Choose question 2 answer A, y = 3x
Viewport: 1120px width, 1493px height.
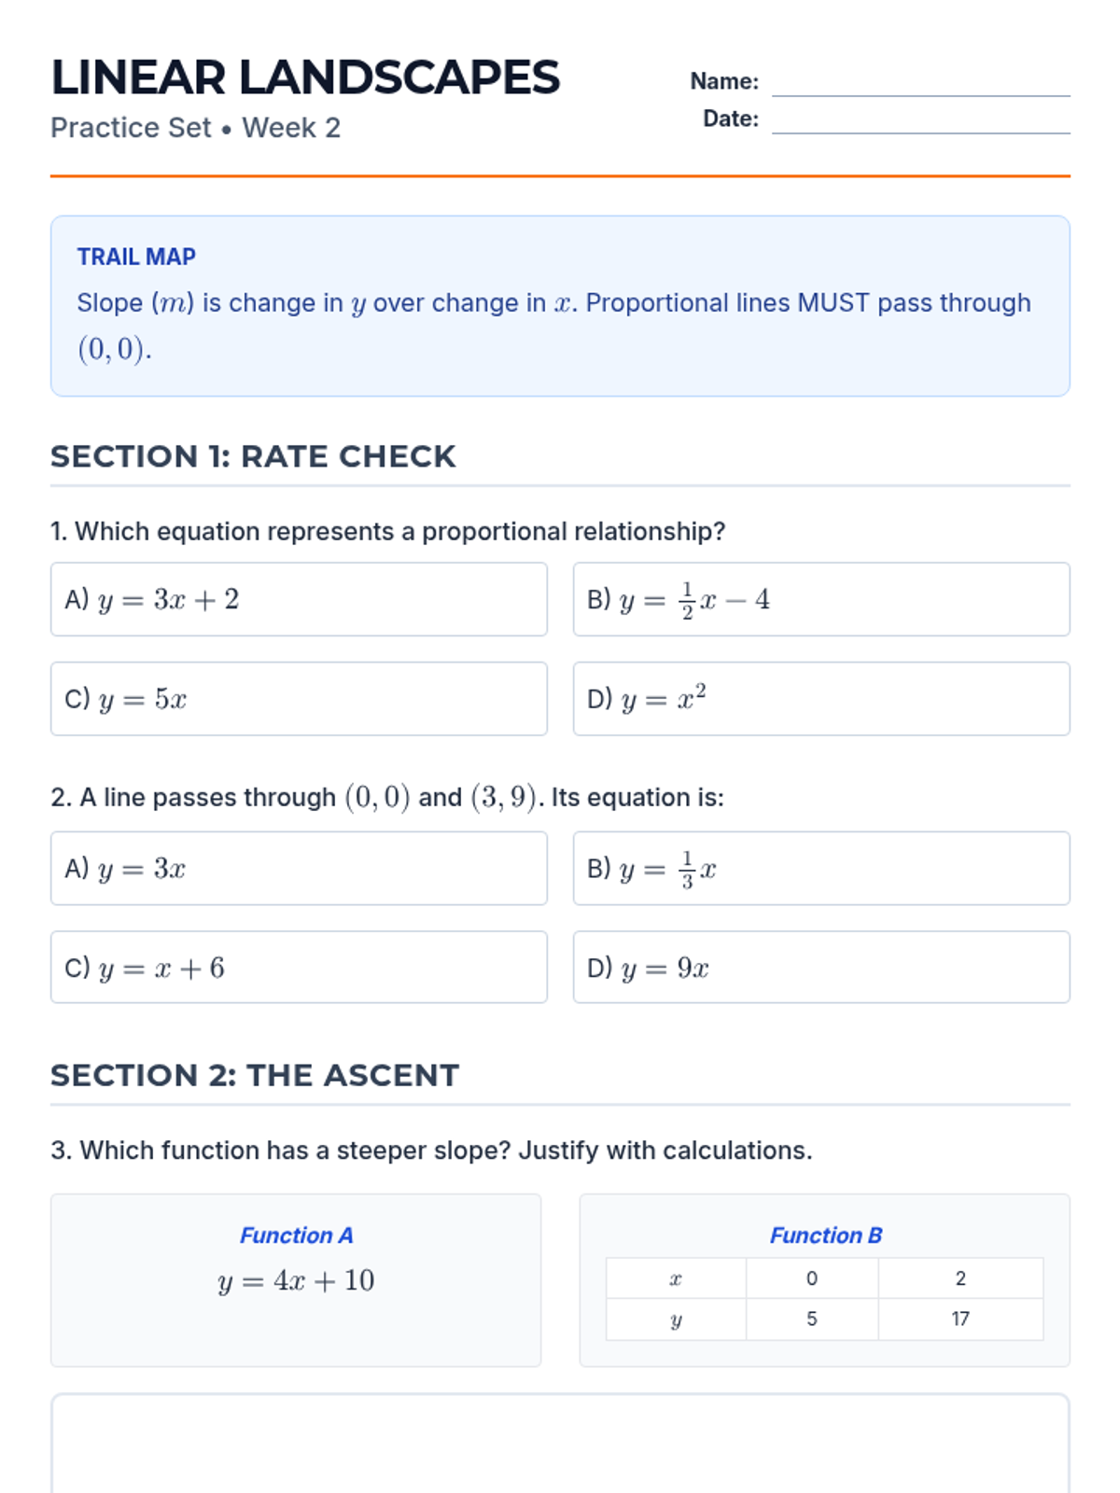[299, 869]
